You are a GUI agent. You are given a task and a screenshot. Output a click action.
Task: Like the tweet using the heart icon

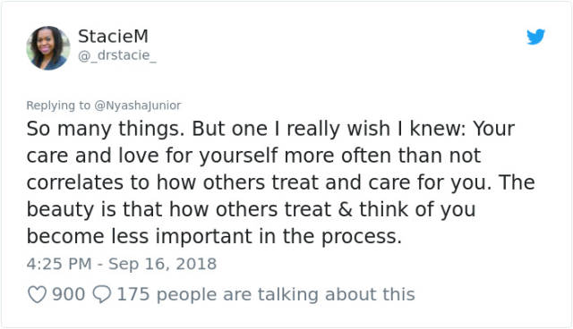coord(38,294)
